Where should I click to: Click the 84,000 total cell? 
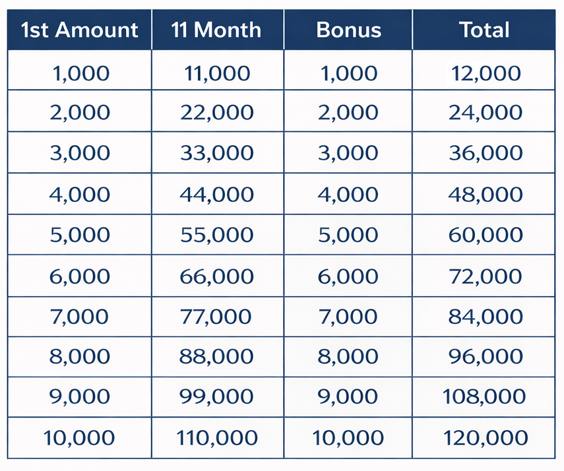[x=486, y=317]
